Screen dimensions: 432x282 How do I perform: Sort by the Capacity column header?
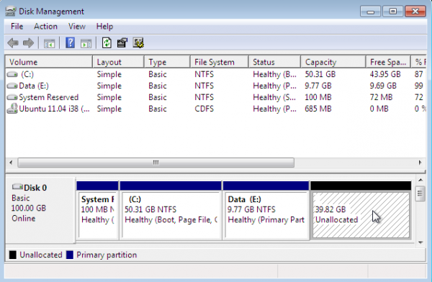point(333,62)
